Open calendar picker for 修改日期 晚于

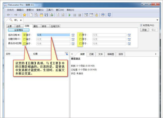73,35
